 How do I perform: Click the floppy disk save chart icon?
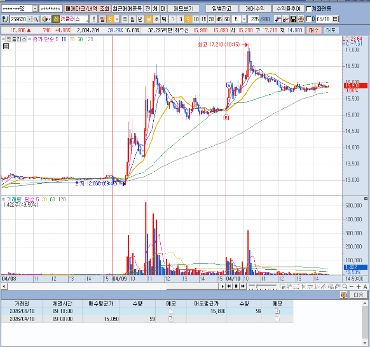pyautogui.click(x=293, y=19)
